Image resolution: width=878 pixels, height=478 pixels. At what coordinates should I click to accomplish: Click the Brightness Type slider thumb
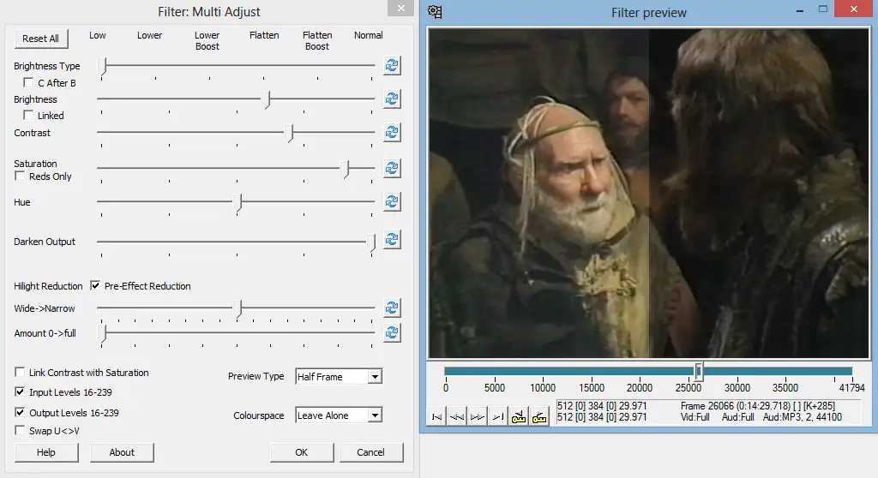[x=103, y=66]
